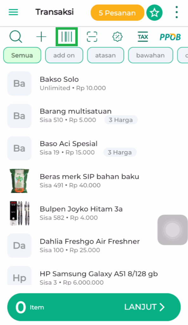Switch to the atasan category tab
The height and width of the screenshot is (325, 188).
(x=105, y=55)
